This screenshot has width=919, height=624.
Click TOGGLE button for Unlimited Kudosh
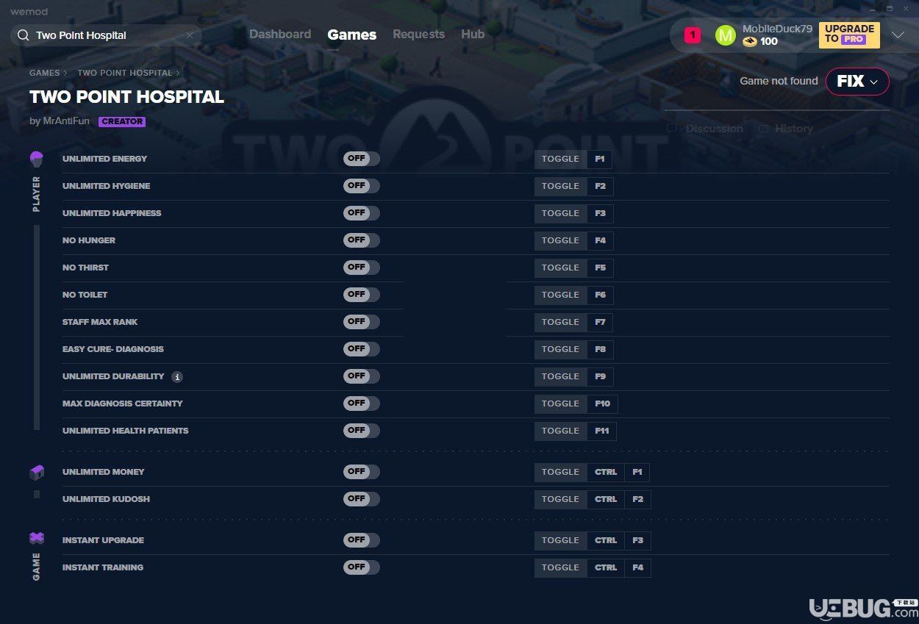coord(560,499)
